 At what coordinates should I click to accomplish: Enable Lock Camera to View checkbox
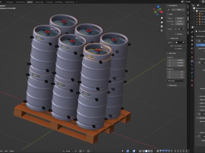pos(176,48)
